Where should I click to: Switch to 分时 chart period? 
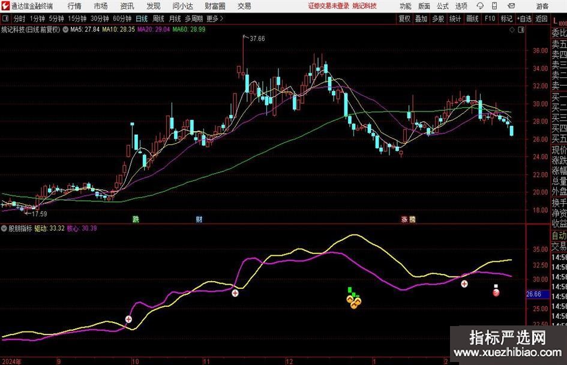click(20, 19)
